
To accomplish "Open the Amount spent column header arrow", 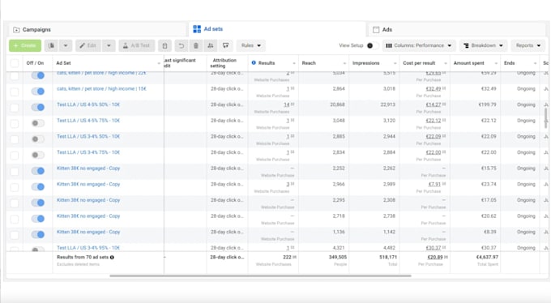I will [496, 63].
